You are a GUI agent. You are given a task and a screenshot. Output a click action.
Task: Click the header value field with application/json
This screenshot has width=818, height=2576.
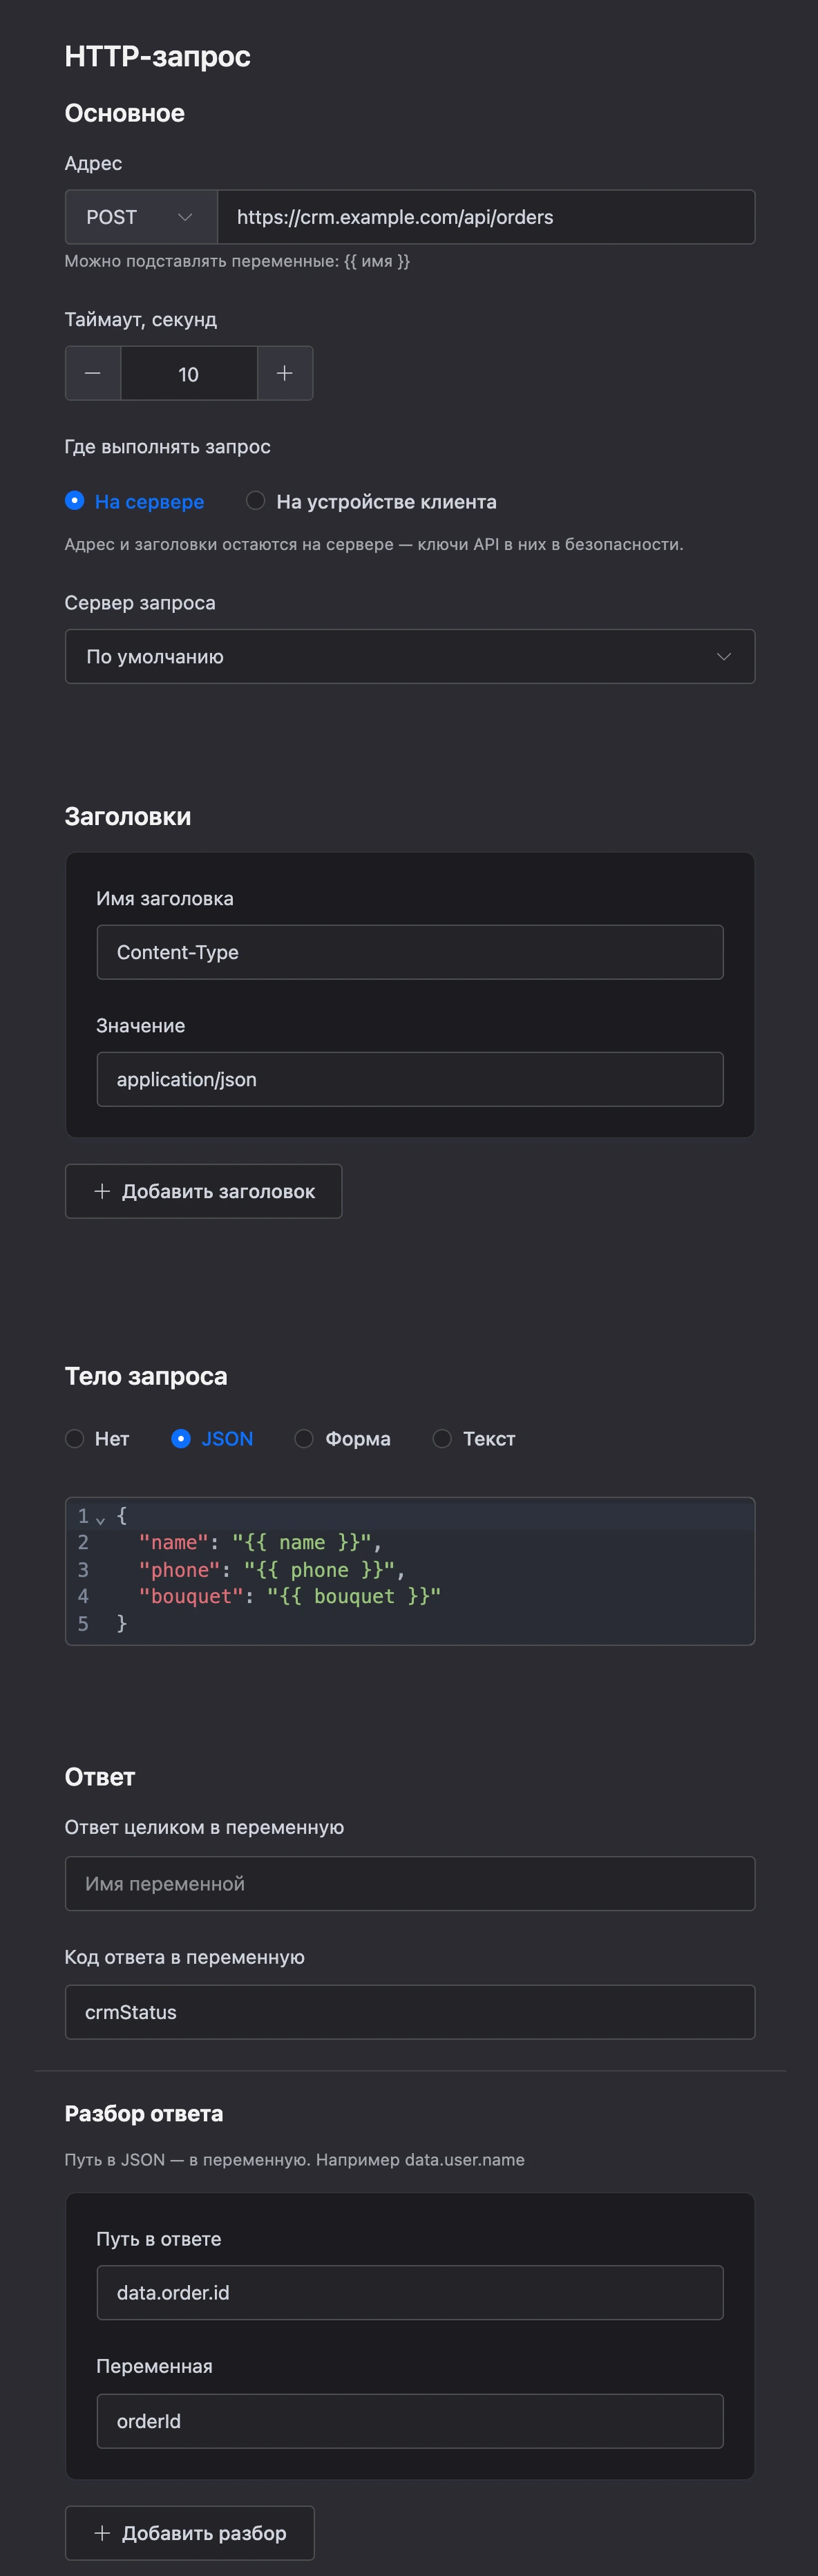pos(410,1079)
